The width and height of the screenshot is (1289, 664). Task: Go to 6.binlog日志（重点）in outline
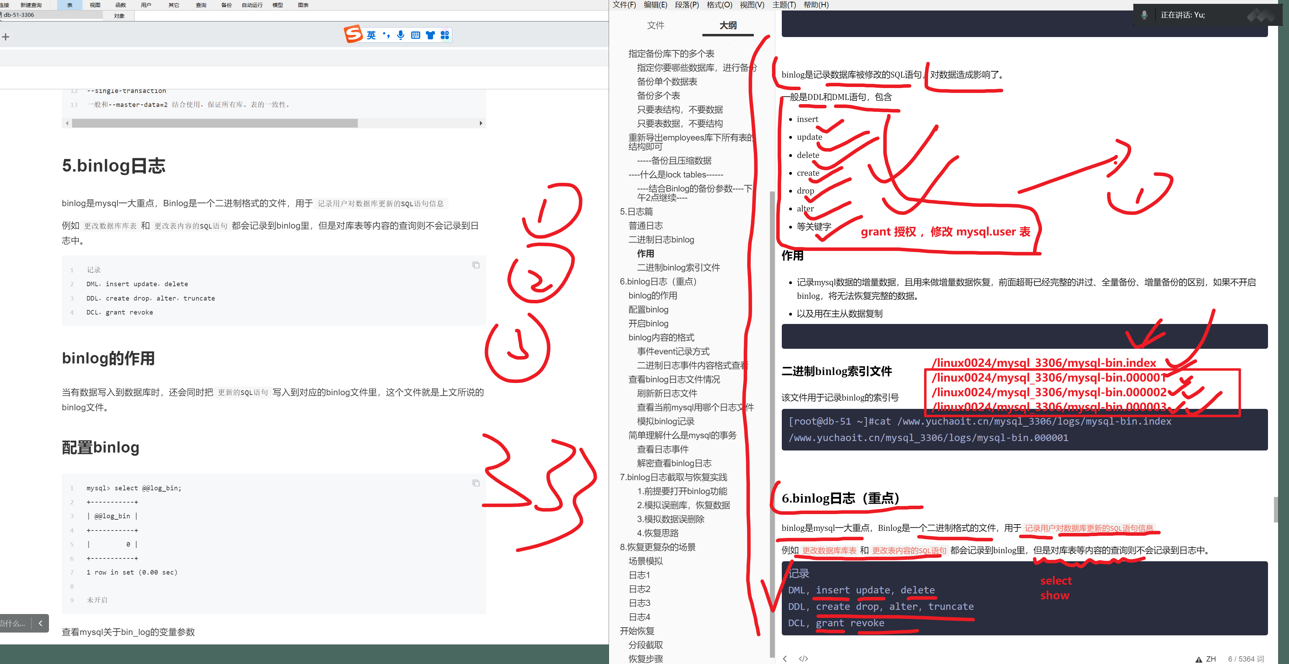pyautogui.click(x=658, y=281)
